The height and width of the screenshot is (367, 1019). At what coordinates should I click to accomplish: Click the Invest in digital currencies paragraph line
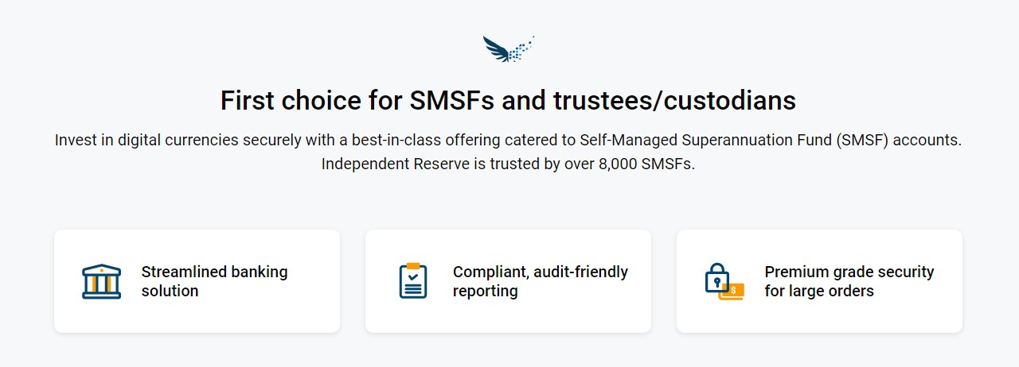(509, 141)
